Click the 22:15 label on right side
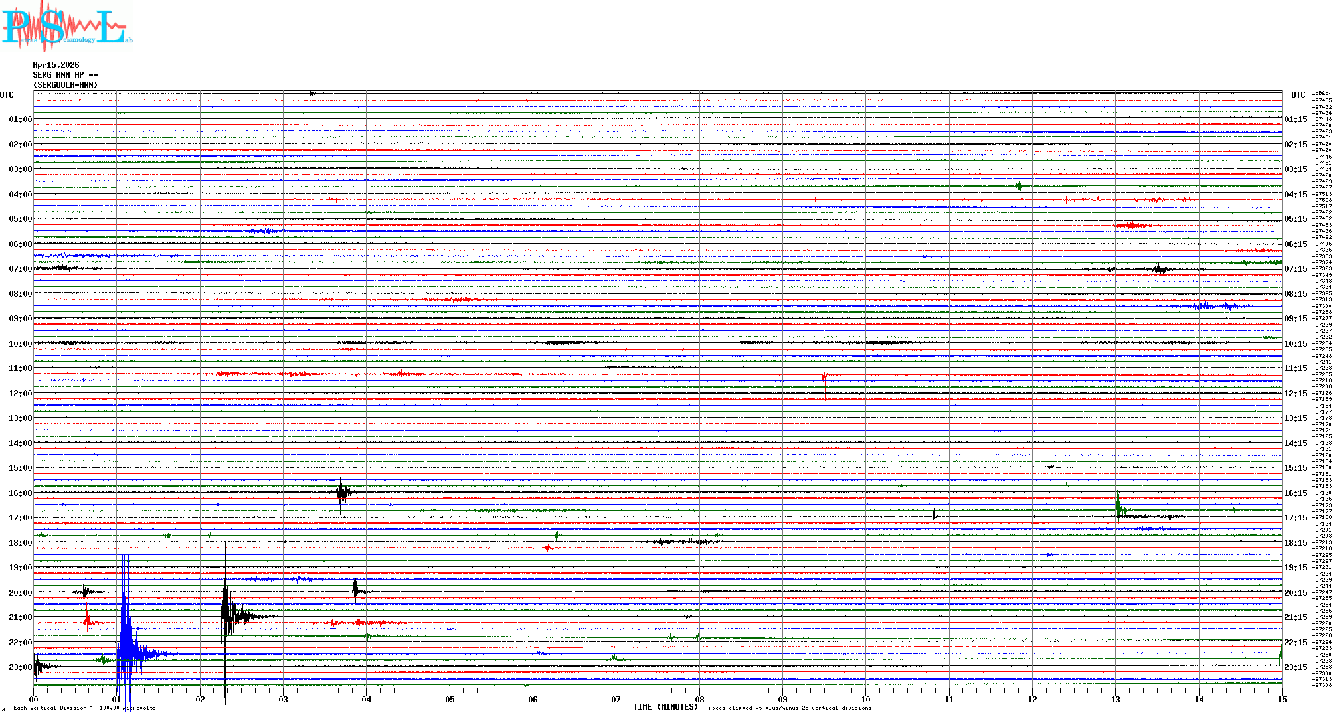The image size is (1335, 717). 1295,643
